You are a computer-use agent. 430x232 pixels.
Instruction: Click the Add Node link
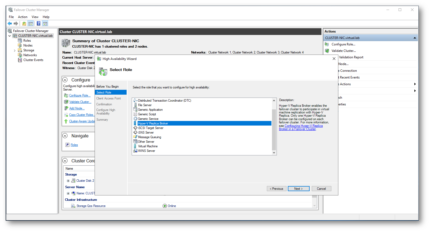click(x=77, y=108)
